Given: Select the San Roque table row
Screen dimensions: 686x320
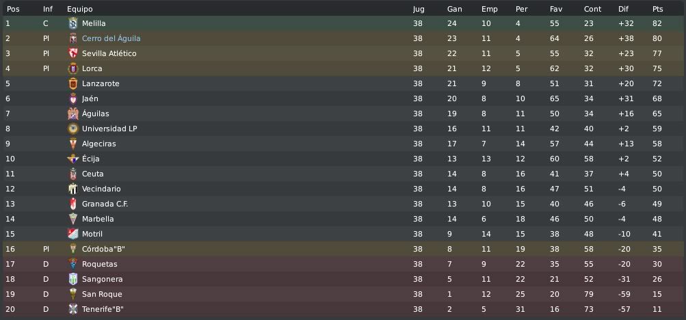Looking at the screenshot, I should (x=343, y=294).
